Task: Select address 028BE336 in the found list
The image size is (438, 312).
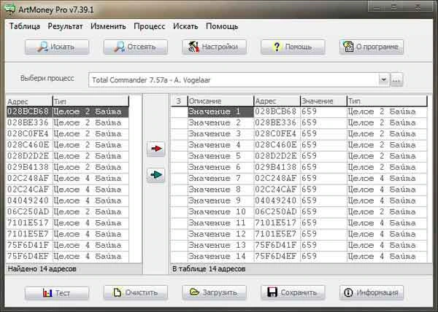Action: pyautogui.click(x=28, y=122)
